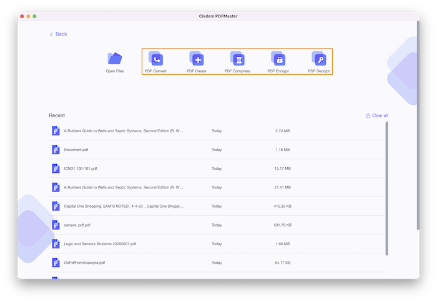This screenshot has width=437, height=302.
Task: Click the recent list vertical scrollbar
Action: tap(386, 188)
